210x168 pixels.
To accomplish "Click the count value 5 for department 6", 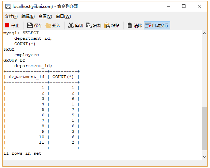I will [x=73, y=115].
